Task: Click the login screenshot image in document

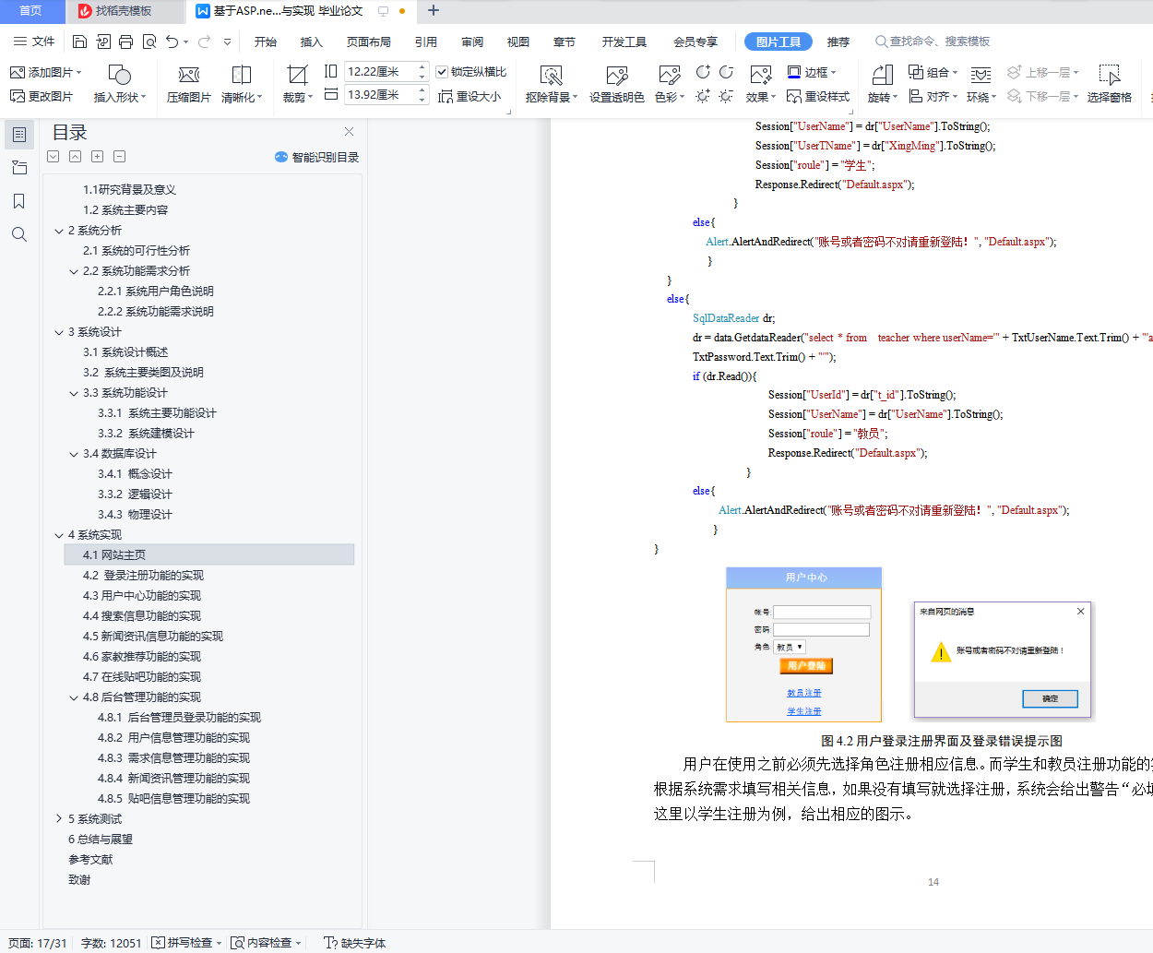Action: pyautogui.click(x=803, y=644)
